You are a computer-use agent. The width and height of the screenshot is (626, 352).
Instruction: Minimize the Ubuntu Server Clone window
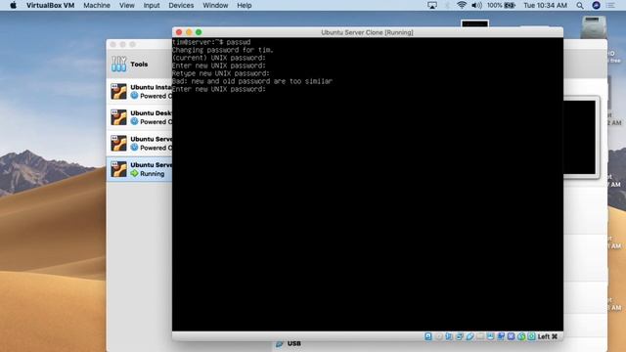tap(189, 32)
